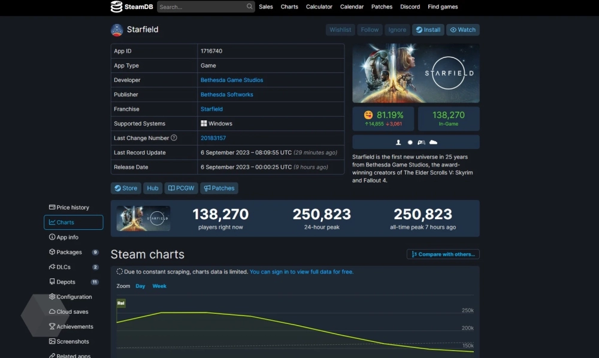This screenshot has height=358, width=599.
Task: Click the Starfield app icon by the title
Action: pos(117,30)
